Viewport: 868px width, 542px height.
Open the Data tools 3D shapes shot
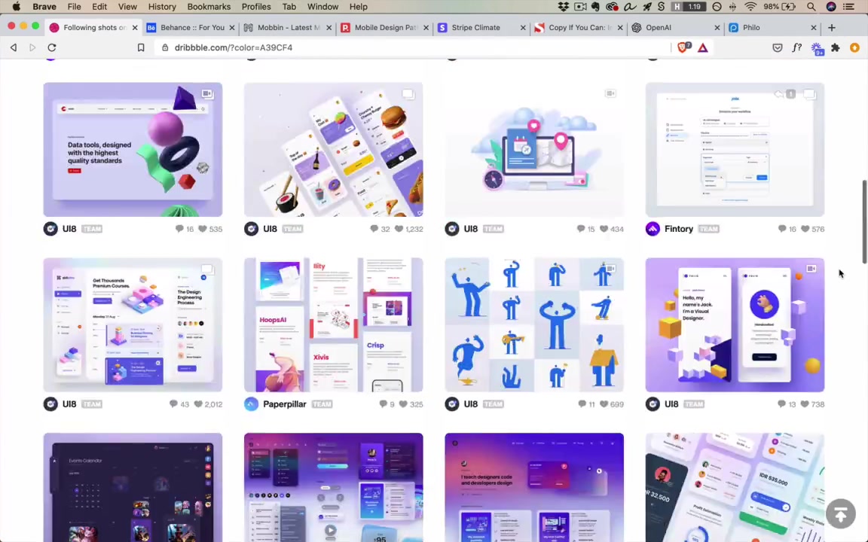[x=133, y=149]
